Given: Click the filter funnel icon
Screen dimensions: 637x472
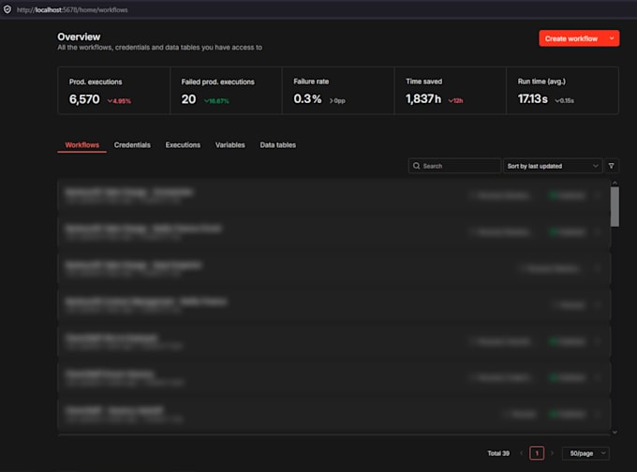Looking at the screenshot, I should click(x=612, y=166).
